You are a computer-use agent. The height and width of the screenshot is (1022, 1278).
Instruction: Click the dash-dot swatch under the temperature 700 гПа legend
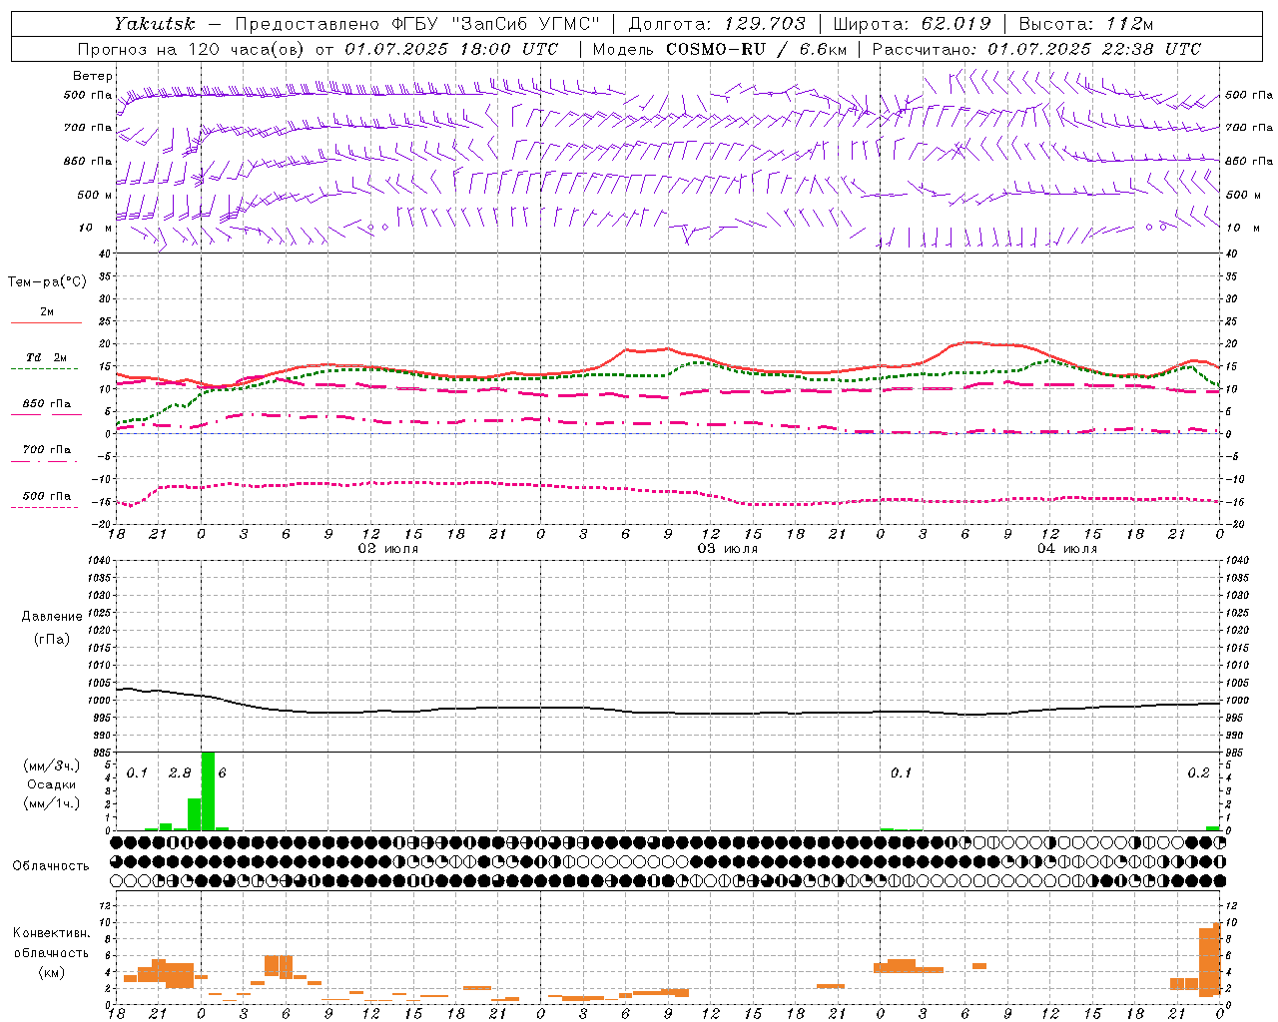(x=46, y=461)
